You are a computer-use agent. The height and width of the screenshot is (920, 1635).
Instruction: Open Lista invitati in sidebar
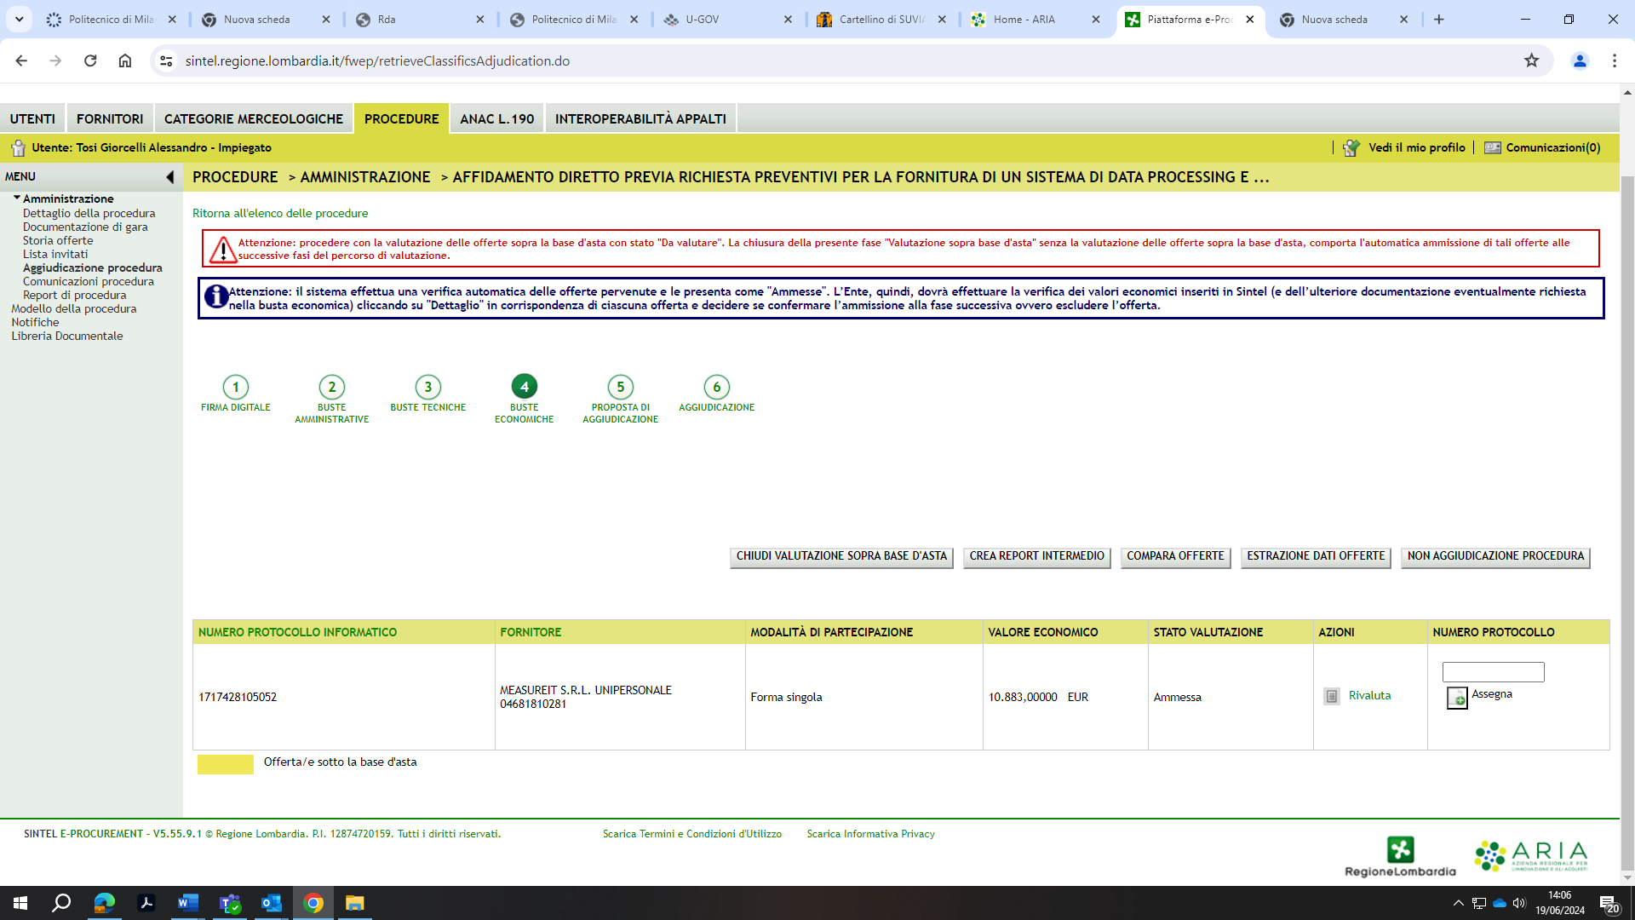coord(55,254)
